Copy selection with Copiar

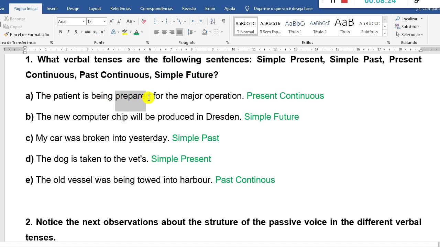13,27
